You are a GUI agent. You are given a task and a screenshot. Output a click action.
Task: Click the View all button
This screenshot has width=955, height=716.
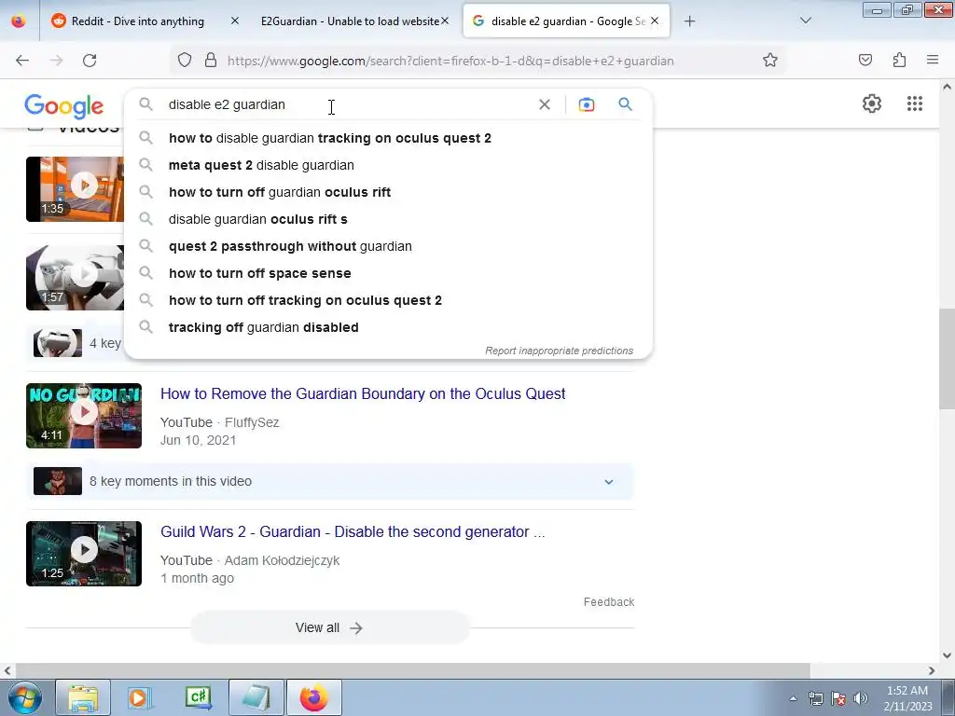[x=329, y=627]
